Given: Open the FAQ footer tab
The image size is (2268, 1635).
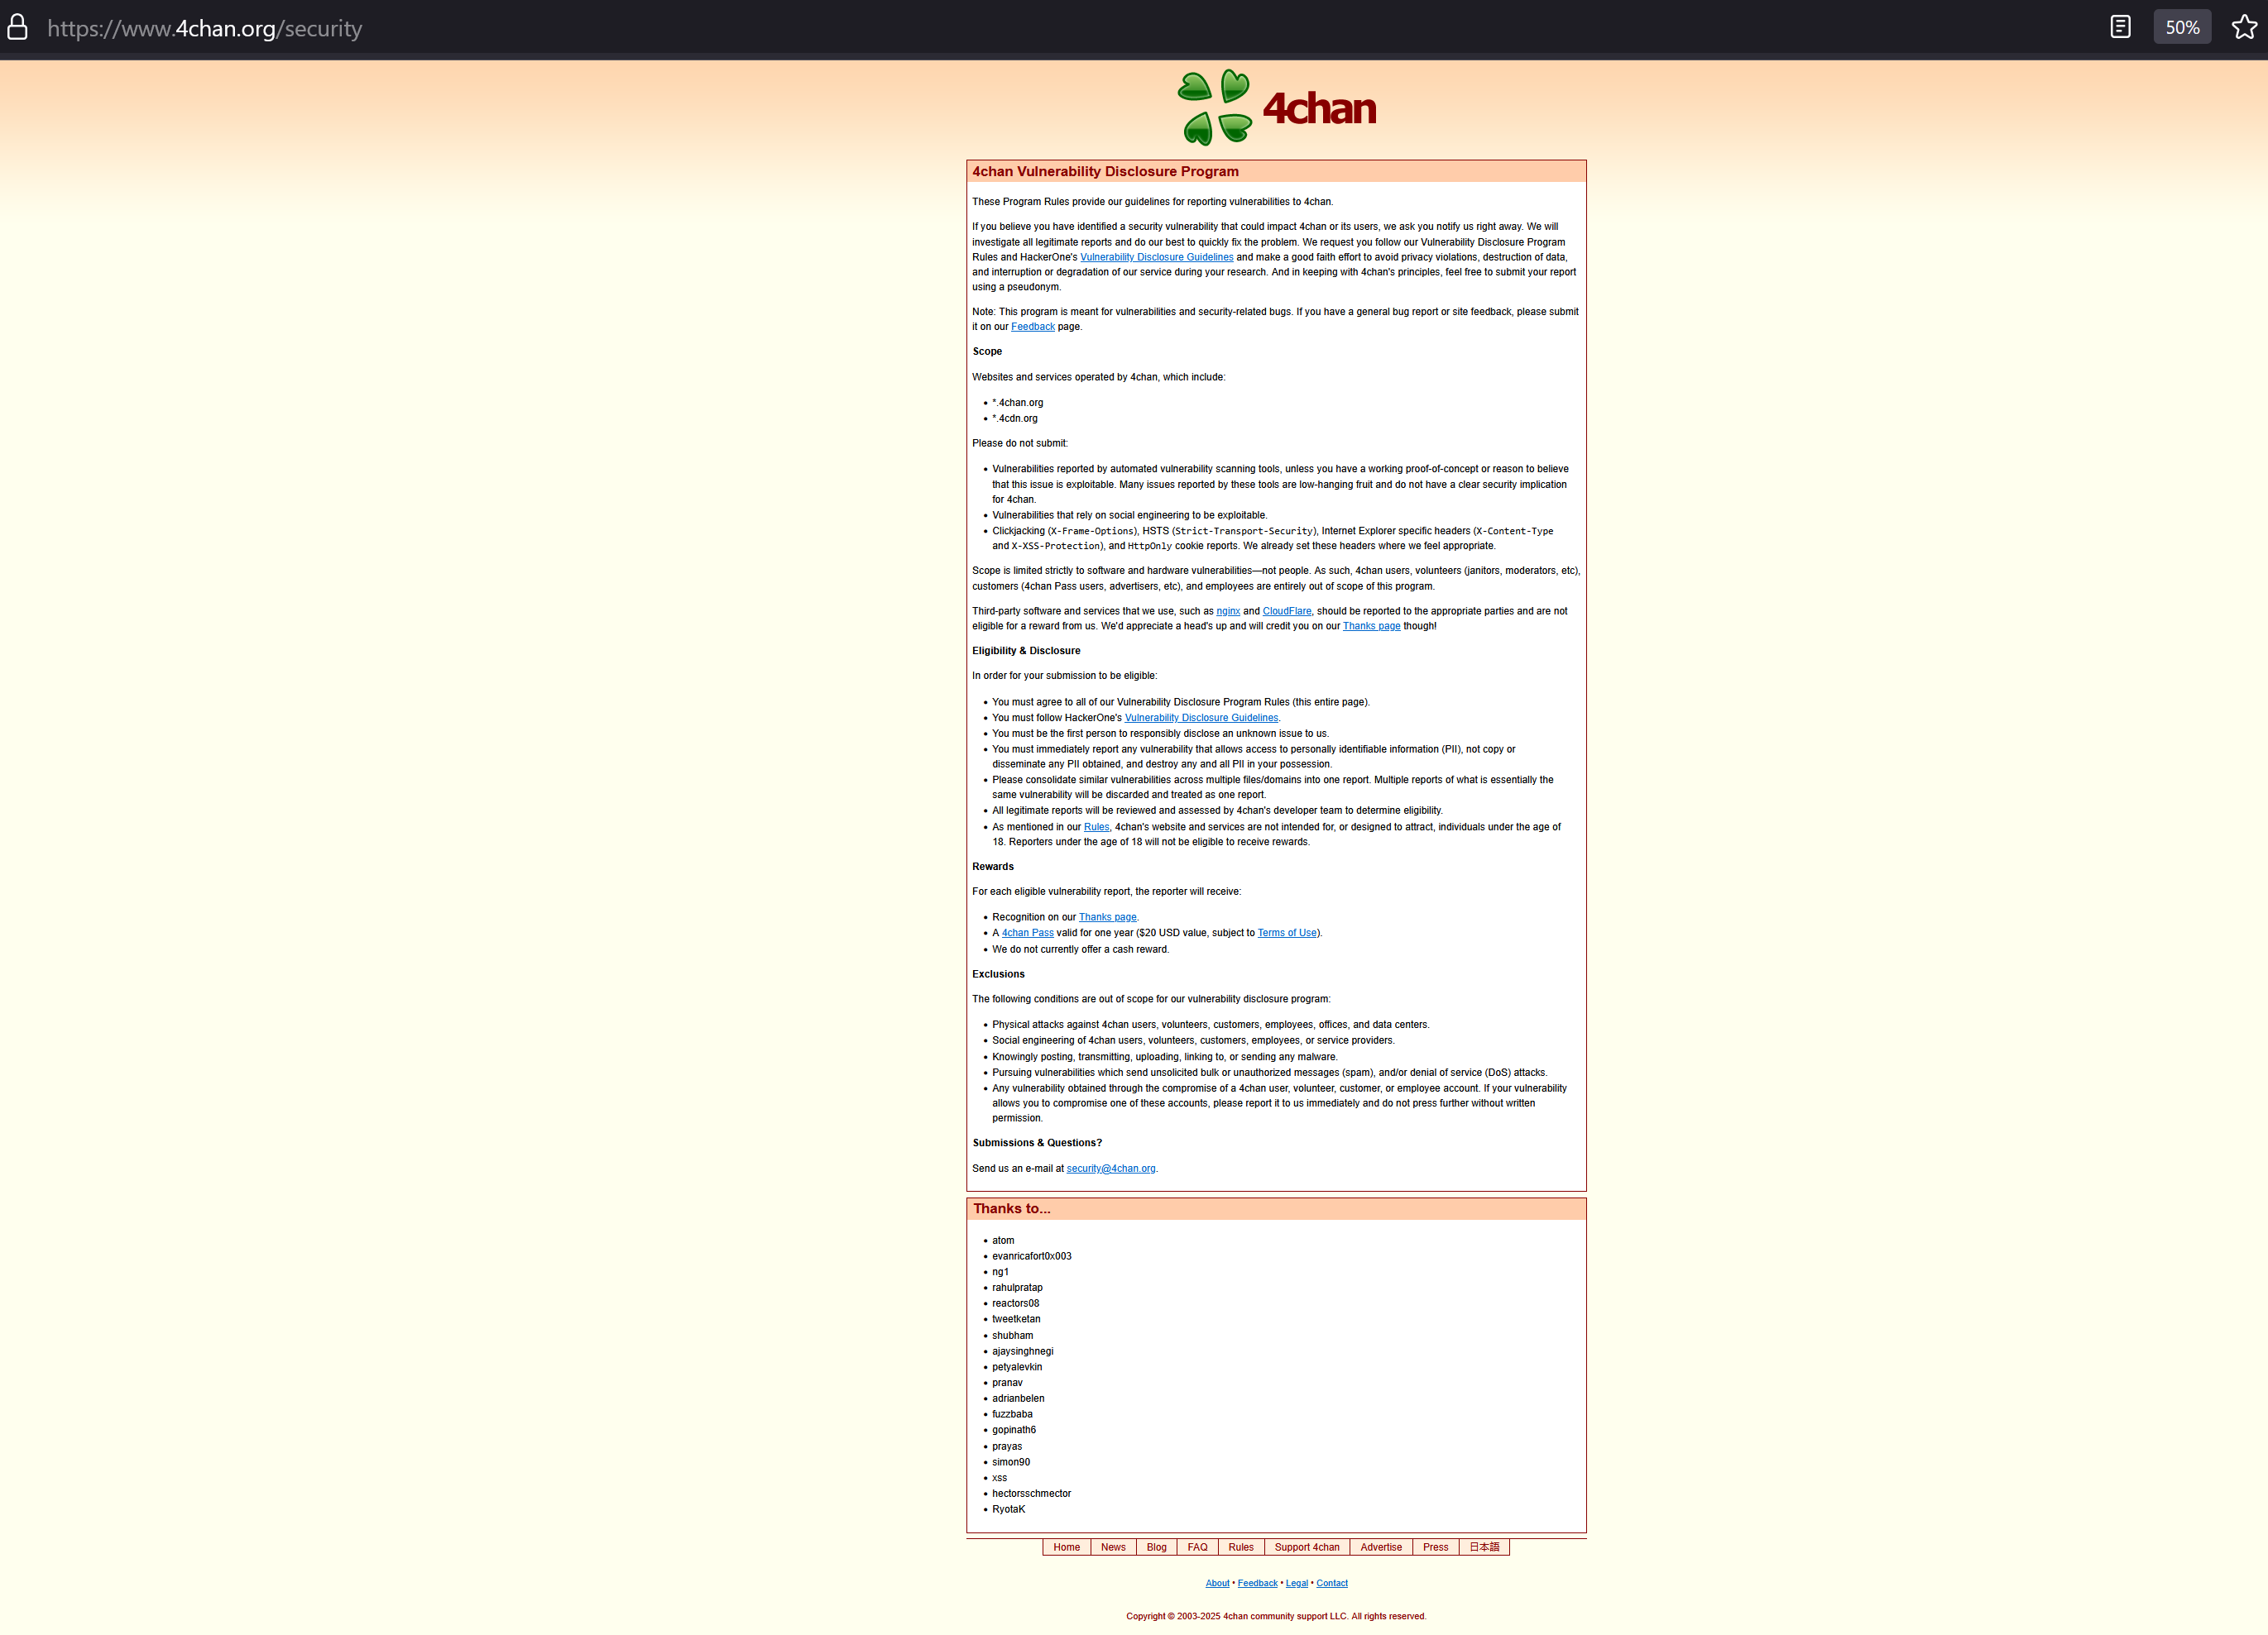Looking at the screenshot, I should (1197, 1547).
